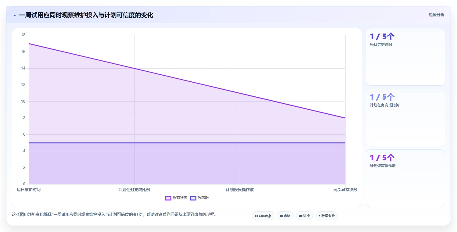
Task: Click the y-axis tick label 18
Action: [23, 35]
